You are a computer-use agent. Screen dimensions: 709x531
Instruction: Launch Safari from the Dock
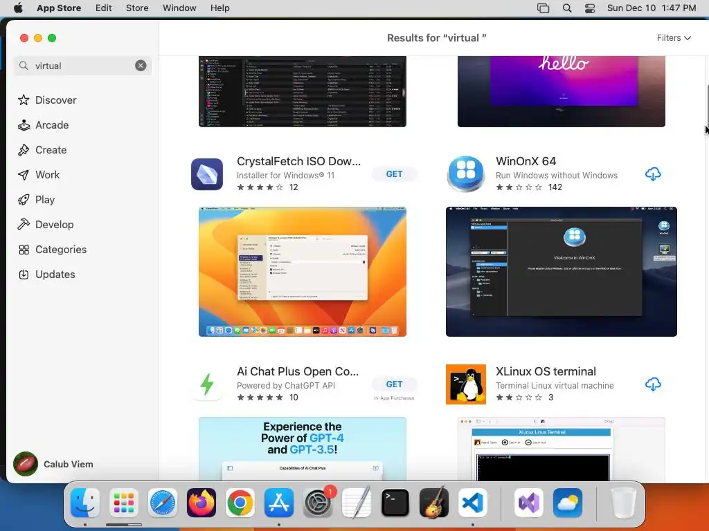click(x=162, y=503)
